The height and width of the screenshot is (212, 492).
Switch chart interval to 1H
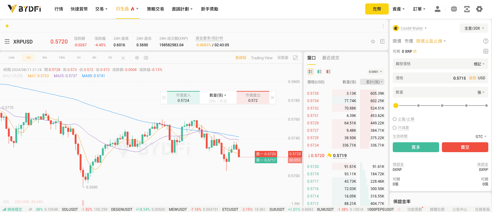79,58
